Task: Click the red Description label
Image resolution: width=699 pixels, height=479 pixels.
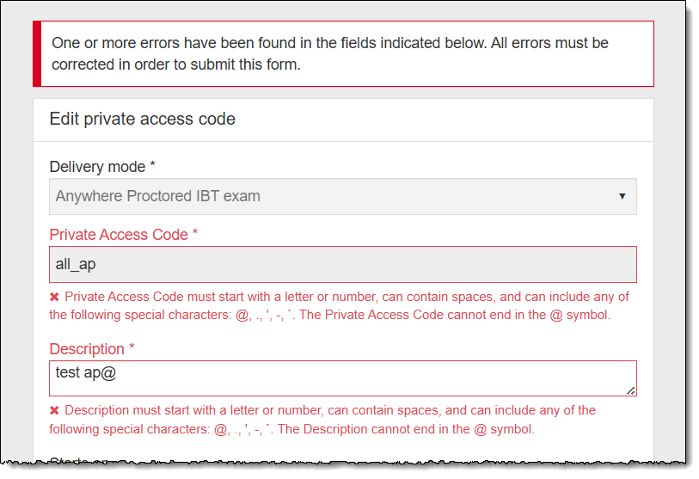Action: tap(87, 349)
